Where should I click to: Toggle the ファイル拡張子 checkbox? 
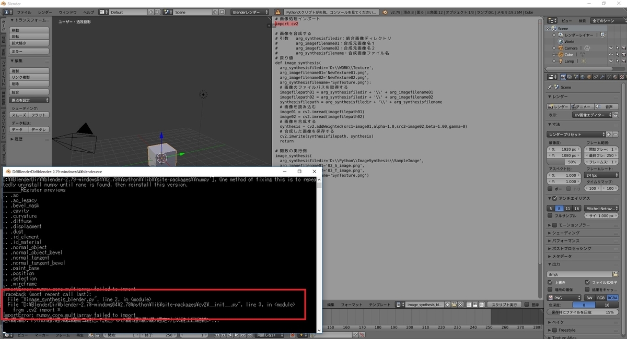(x=587, y=282)
